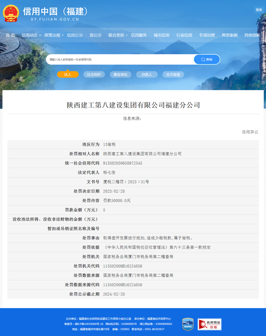Click the national emblem logo

tap(11, 13)
